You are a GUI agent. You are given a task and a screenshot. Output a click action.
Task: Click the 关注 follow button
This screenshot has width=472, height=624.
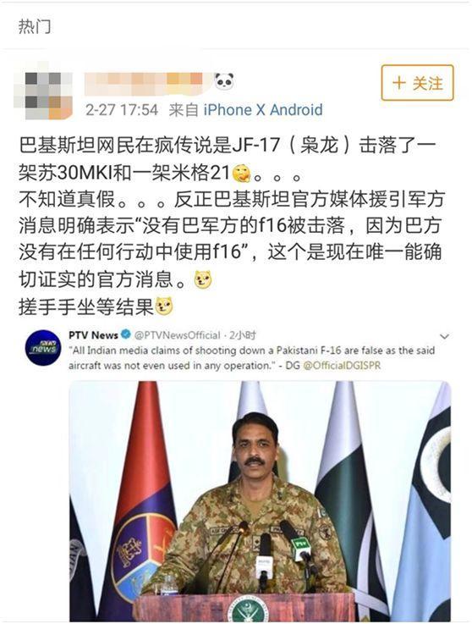click(417, 83)
